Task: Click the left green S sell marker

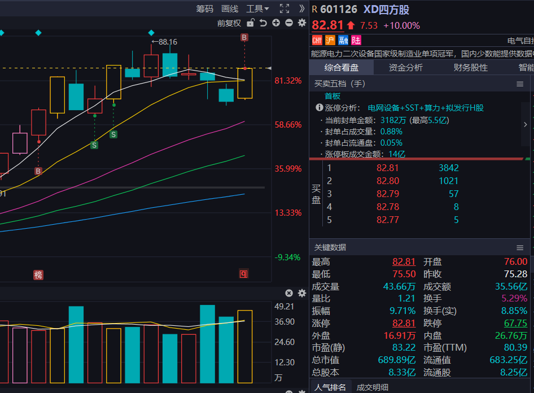Action: 94,145
